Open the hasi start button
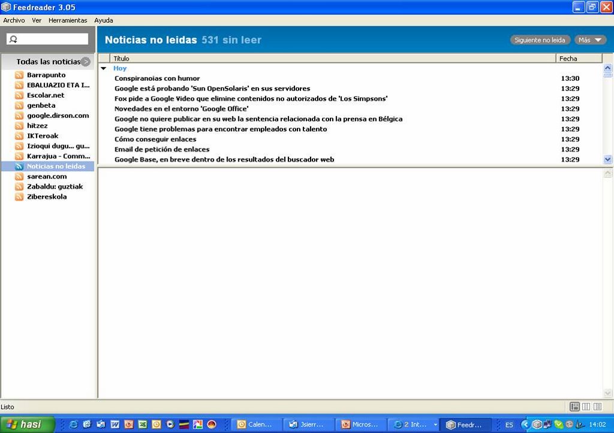The width and height of the screenshot is (614, 433). 28,425
